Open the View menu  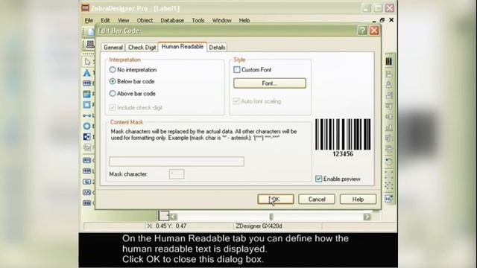tap(123, 20)
